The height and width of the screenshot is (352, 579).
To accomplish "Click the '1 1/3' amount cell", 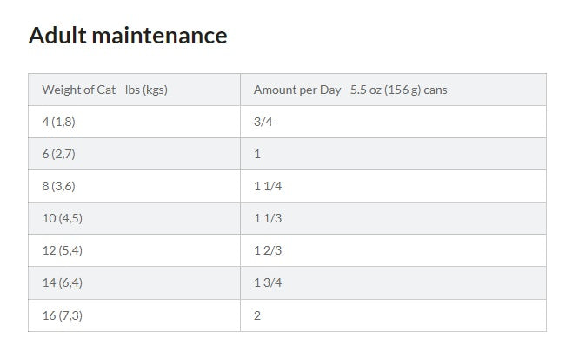I will pos(268,218).
